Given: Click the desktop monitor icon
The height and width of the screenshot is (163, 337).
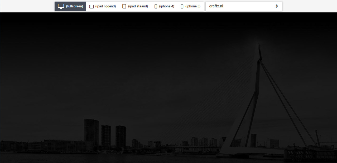Looking at the screenshot, I should pyautogui.click(x=61, y=6).
